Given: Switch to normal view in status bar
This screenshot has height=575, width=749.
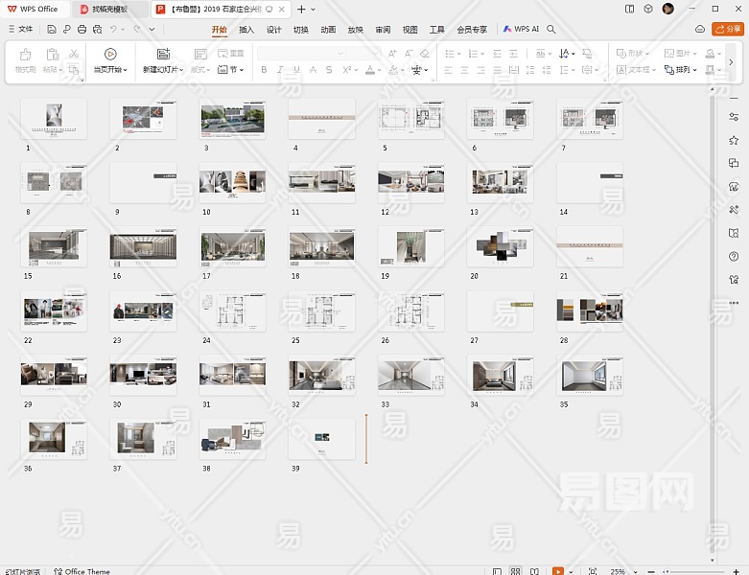Looking at the screenshot, I should click(x=497, y=571).
